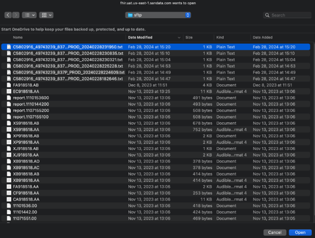Toggle sort direction chevron on Date Modified

pos(179,37)
